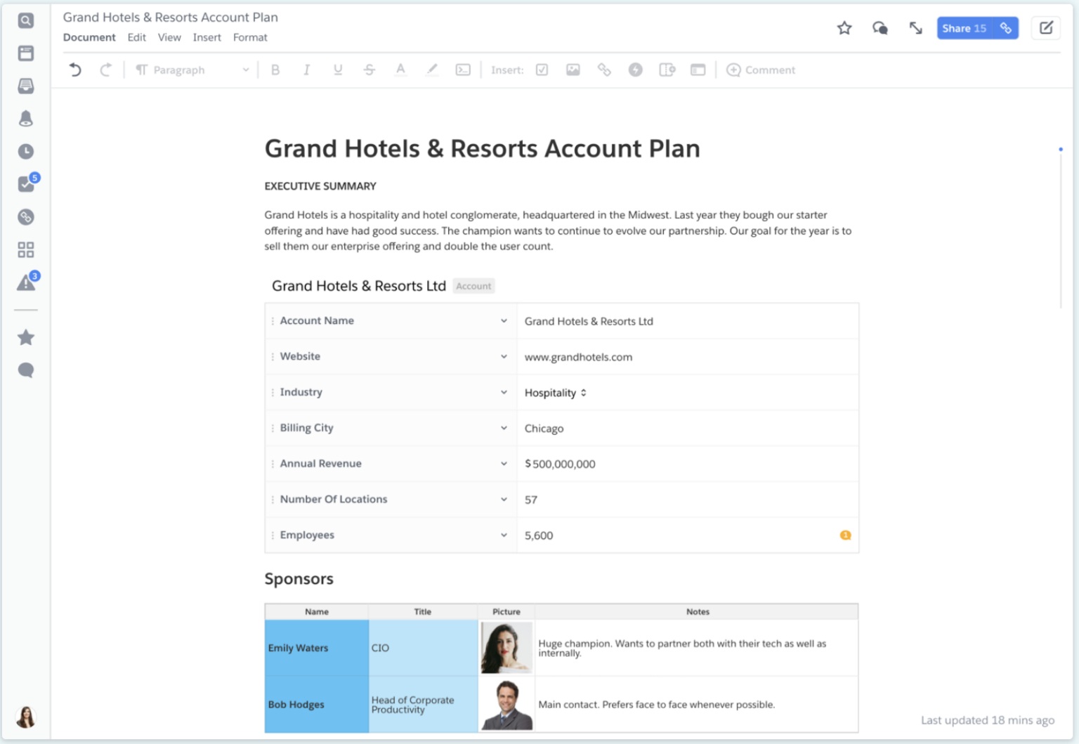Screen dimensions: 1079x744
Task: Click the Share button
Action: click(964, 28)
